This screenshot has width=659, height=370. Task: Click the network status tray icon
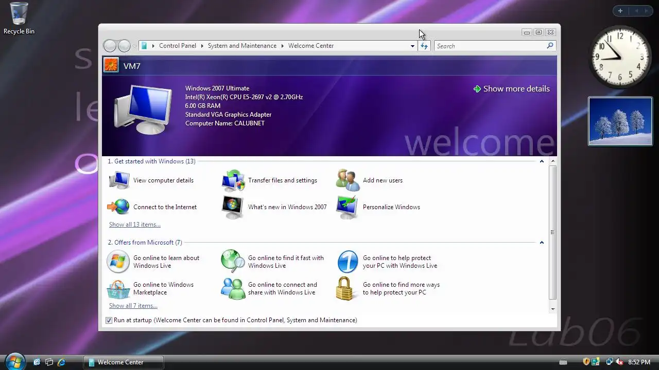tap(610, 362)
